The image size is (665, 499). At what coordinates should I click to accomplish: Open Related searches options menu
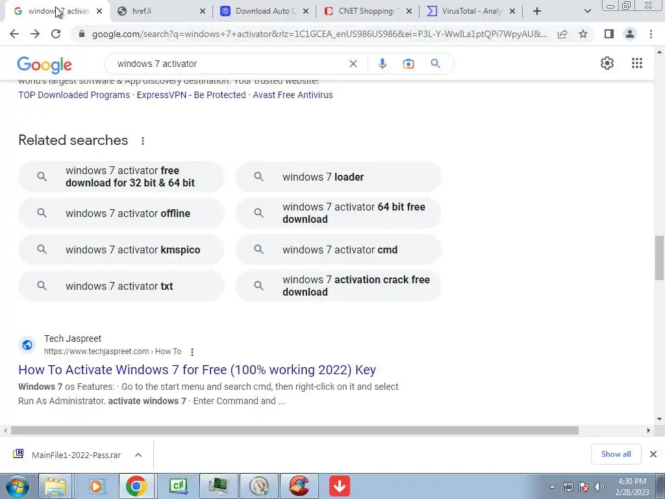tap(143, 141)
